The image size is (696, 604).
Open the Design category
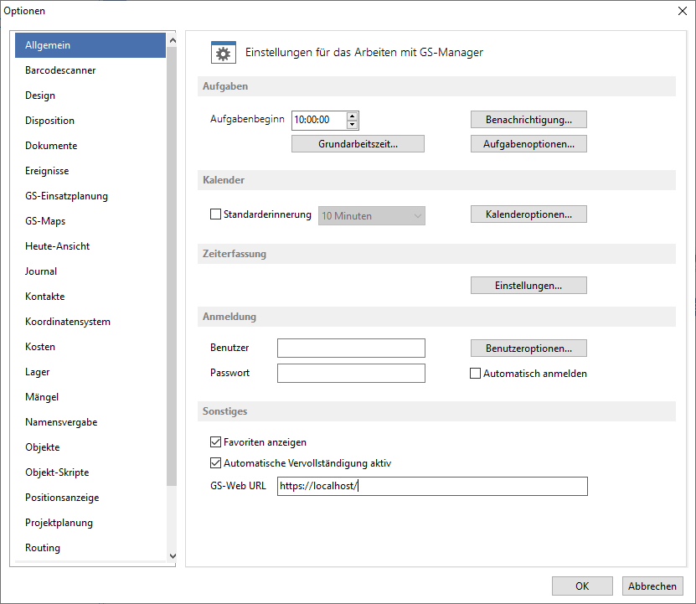click(90, 96)
